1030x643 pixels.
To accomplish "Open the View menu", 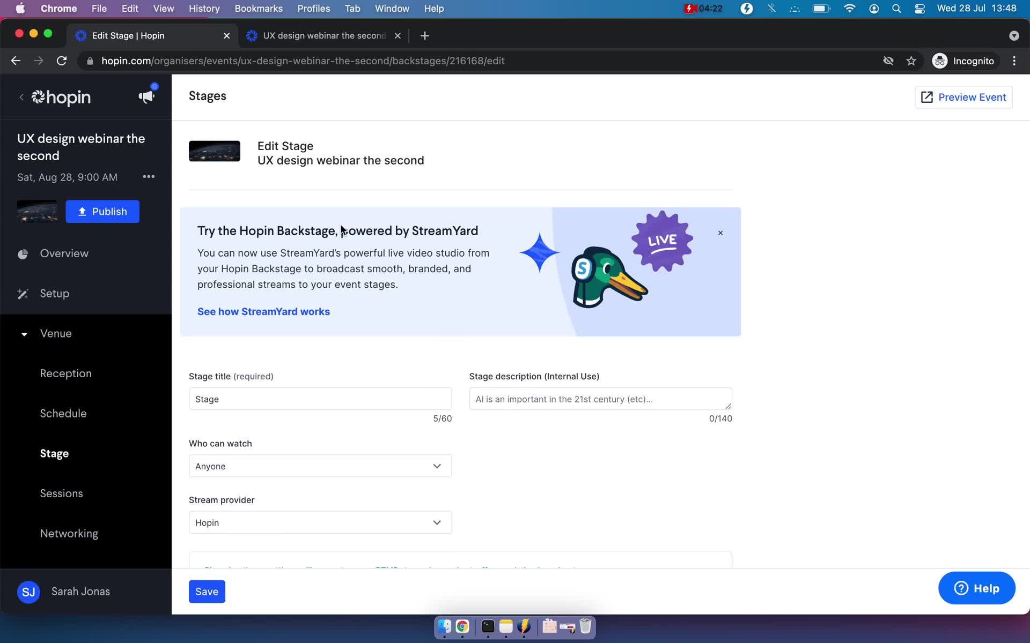I will click(x=163, y=9).
